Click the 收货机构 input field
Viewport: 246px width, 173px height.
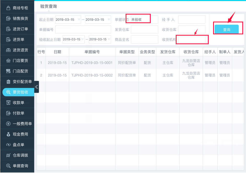[192, 39]
